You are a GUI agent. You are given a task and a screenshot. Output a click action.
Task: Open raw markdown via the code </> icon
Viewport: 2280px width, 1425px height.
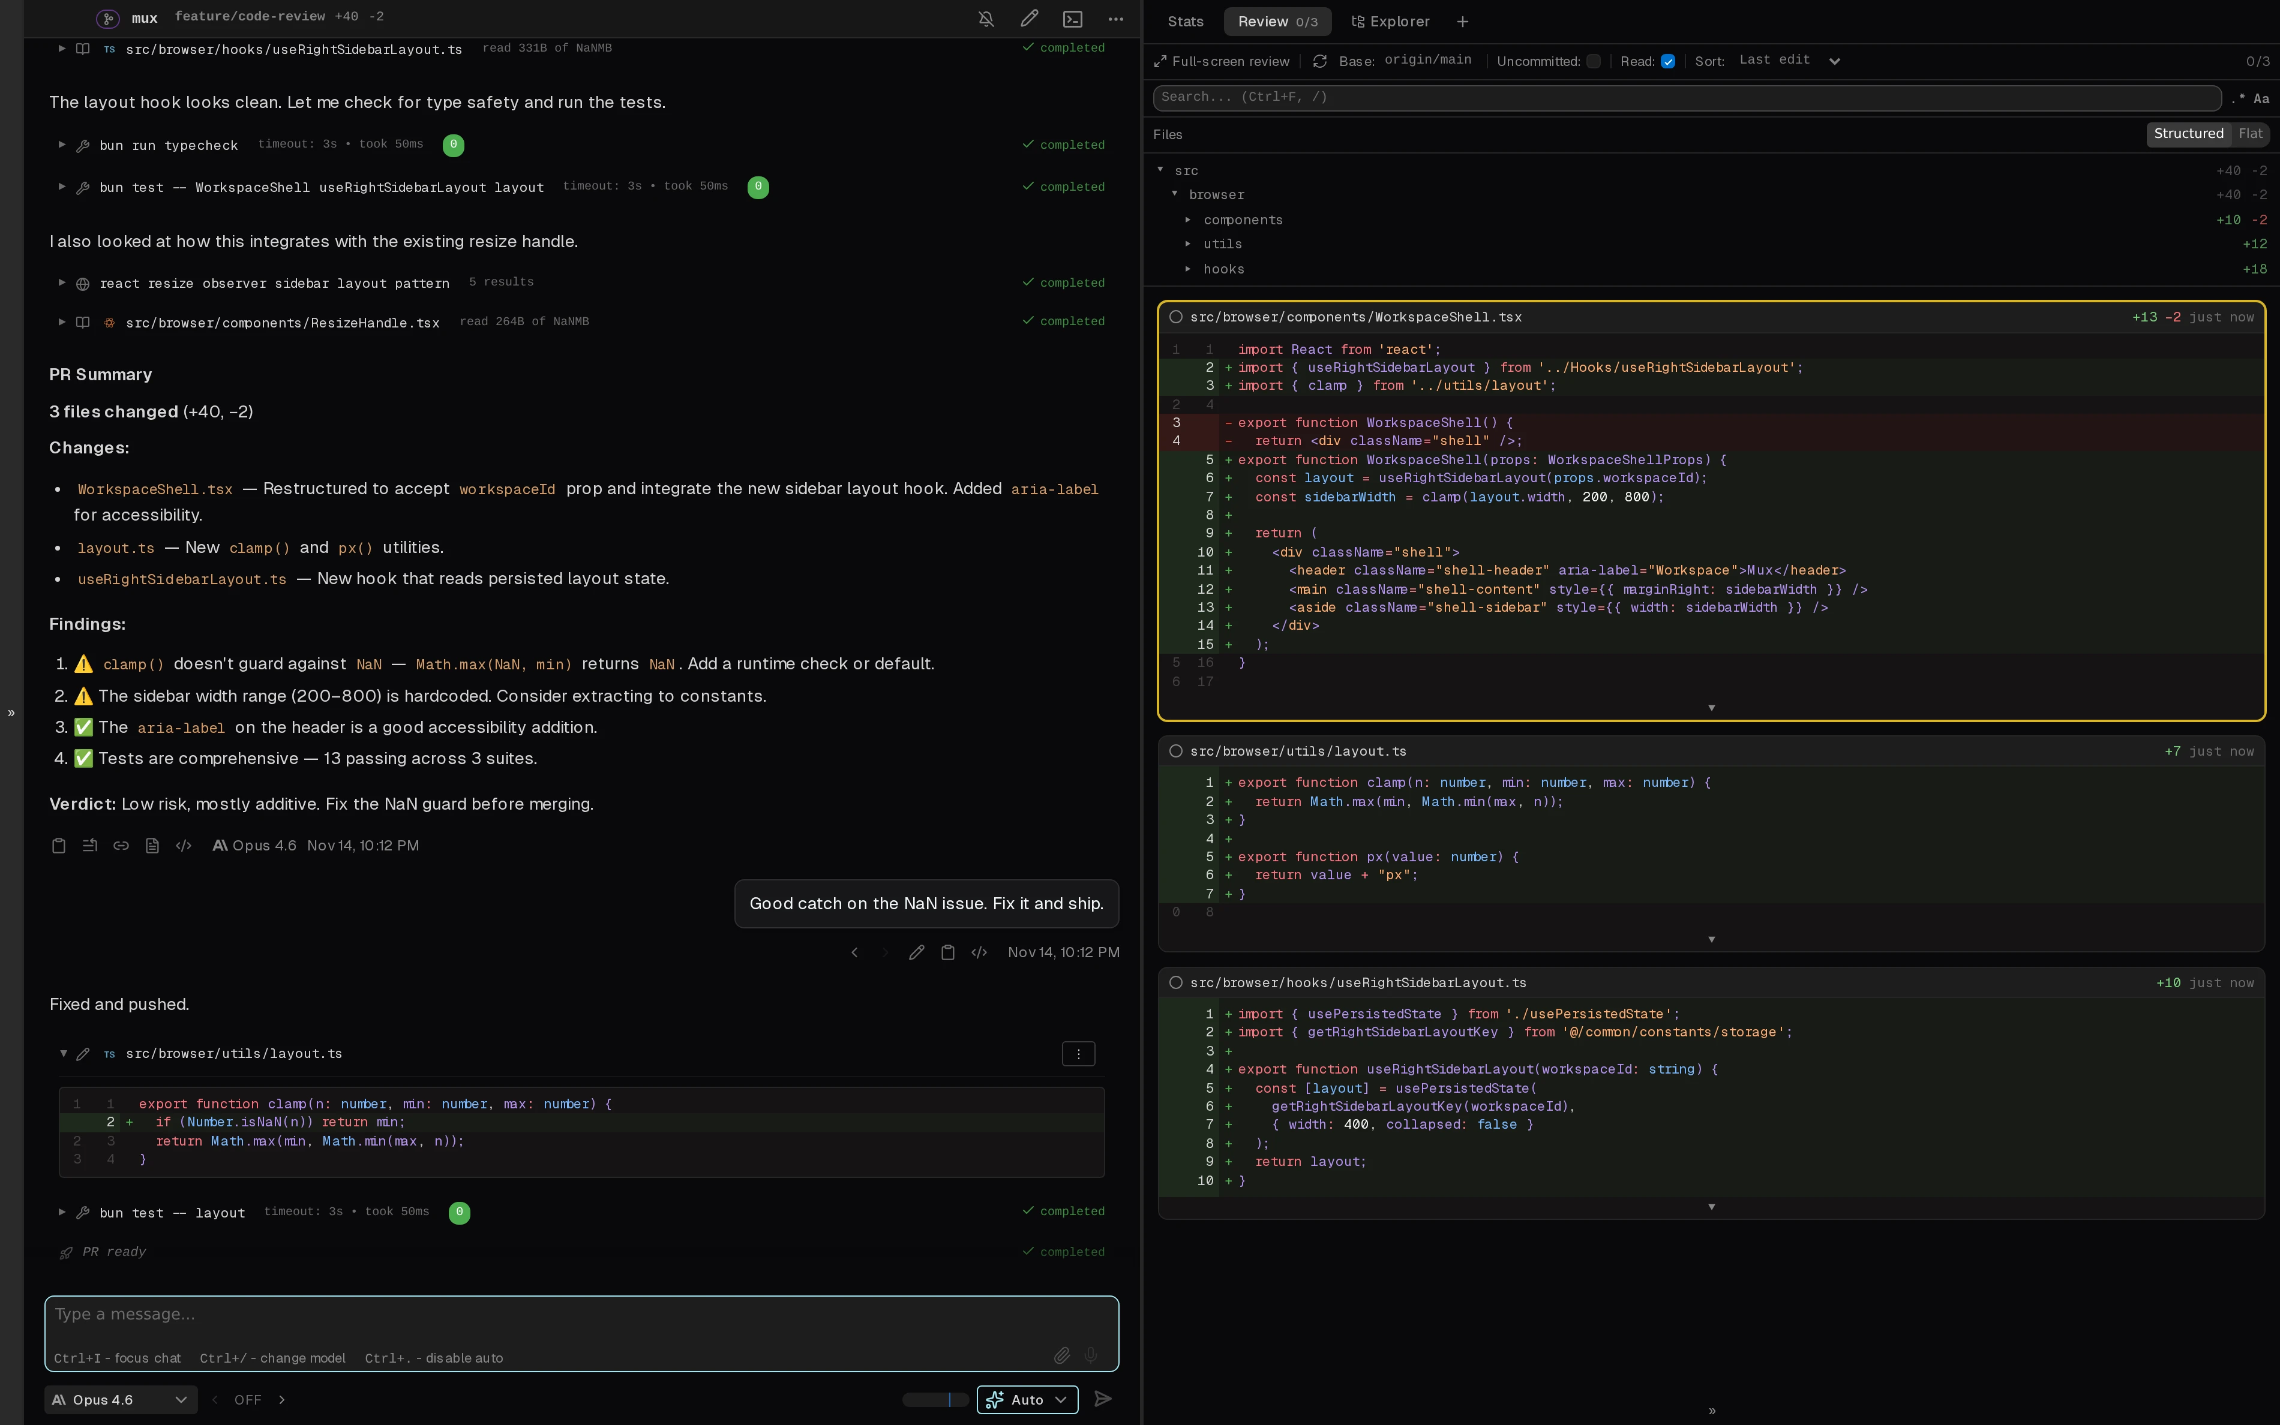(183, 846)
